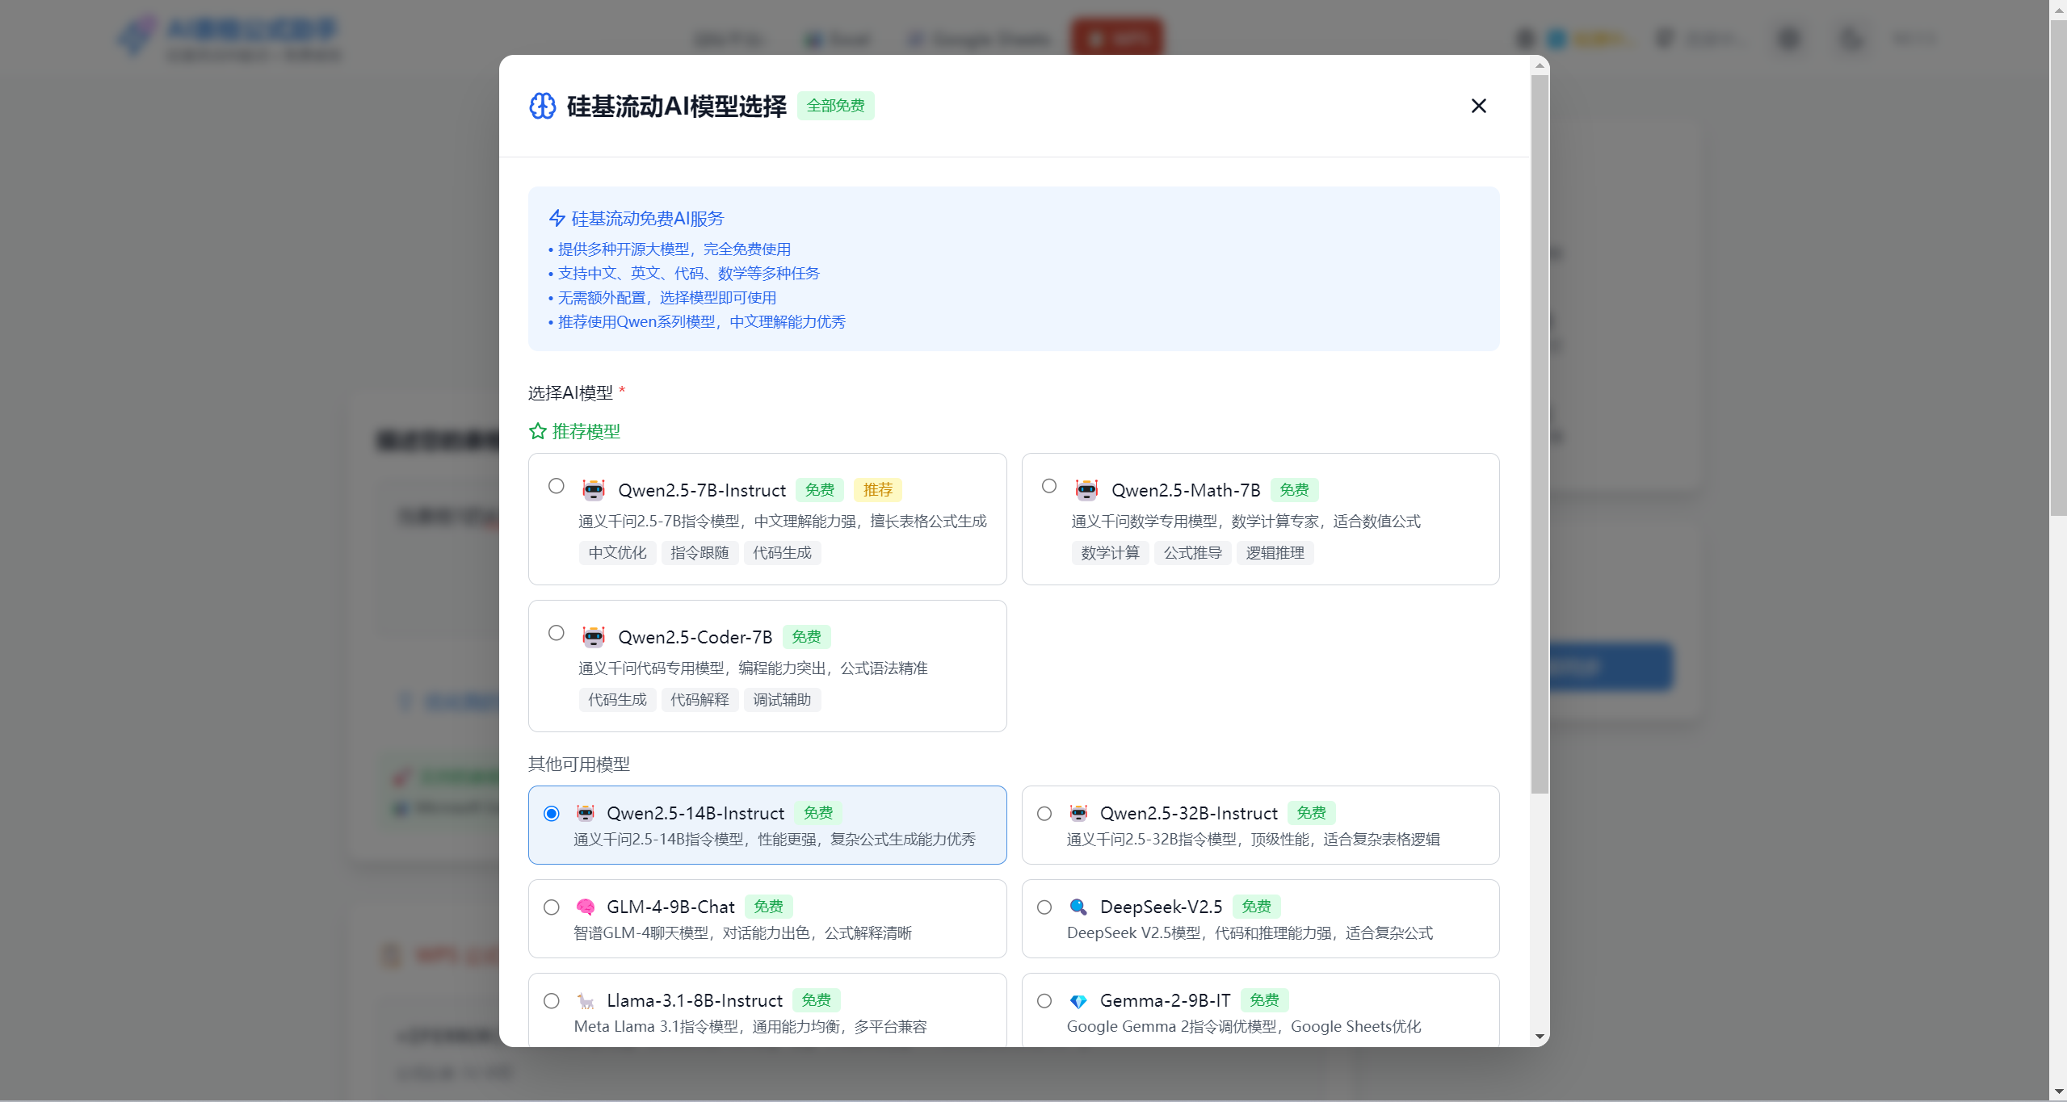
Task: Click the 公式推导 tag under Qwen2.5-Math-7B
Action: (1192, 552)
